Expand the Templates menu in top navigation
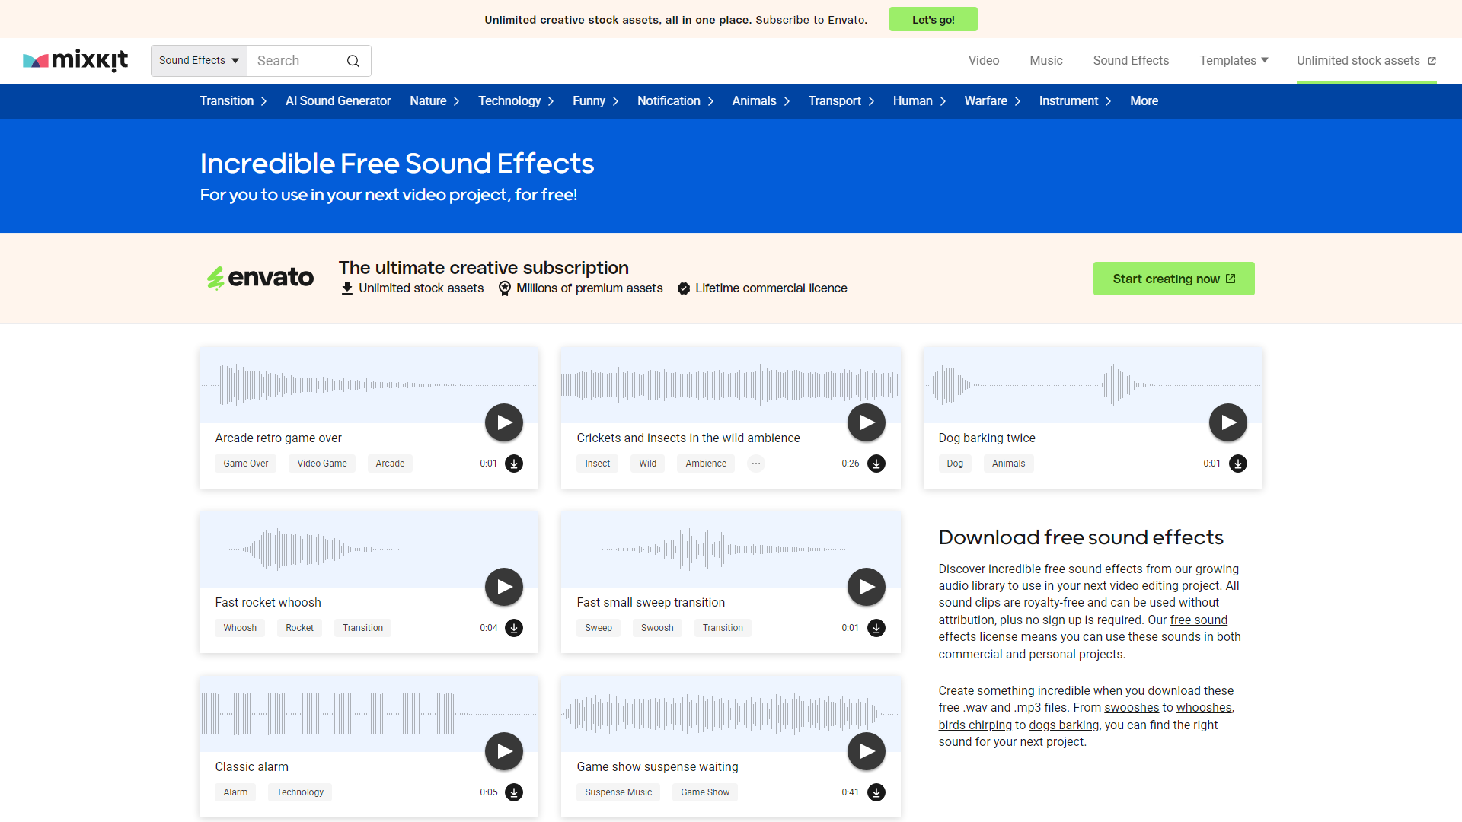The width and height of the screenshot is (1462, 822). (x=1234, y=60)
